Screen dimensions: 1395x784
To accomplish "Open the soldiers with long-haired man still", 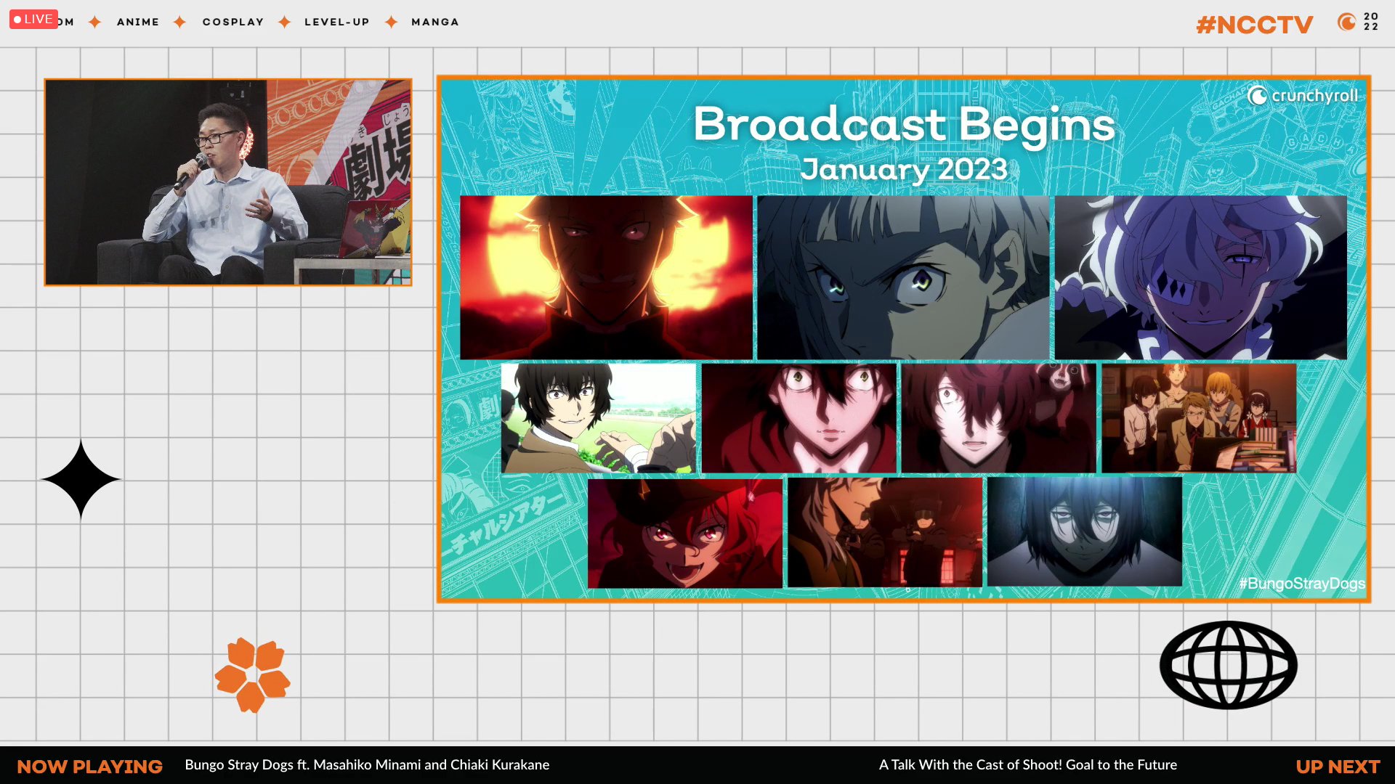I will tap(885, 532).
